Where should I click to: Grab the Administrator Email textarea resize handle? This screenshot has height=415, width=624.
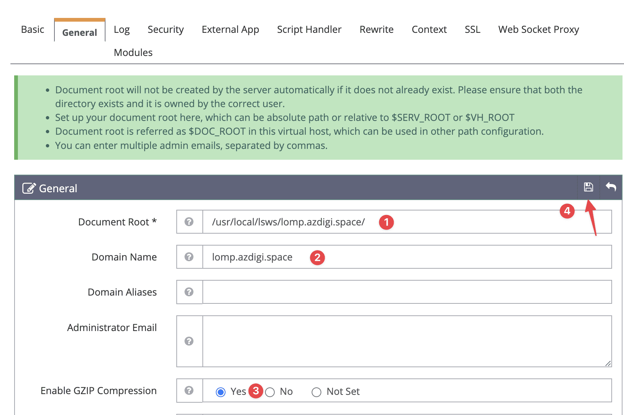608,363
